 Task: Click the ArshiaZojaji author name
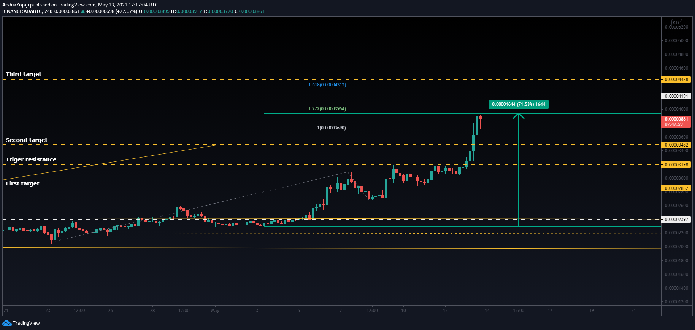coord(16,5)
